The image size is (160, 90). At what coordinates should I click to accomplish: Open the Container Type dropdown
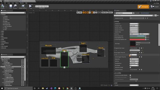[x=134, y=26]
